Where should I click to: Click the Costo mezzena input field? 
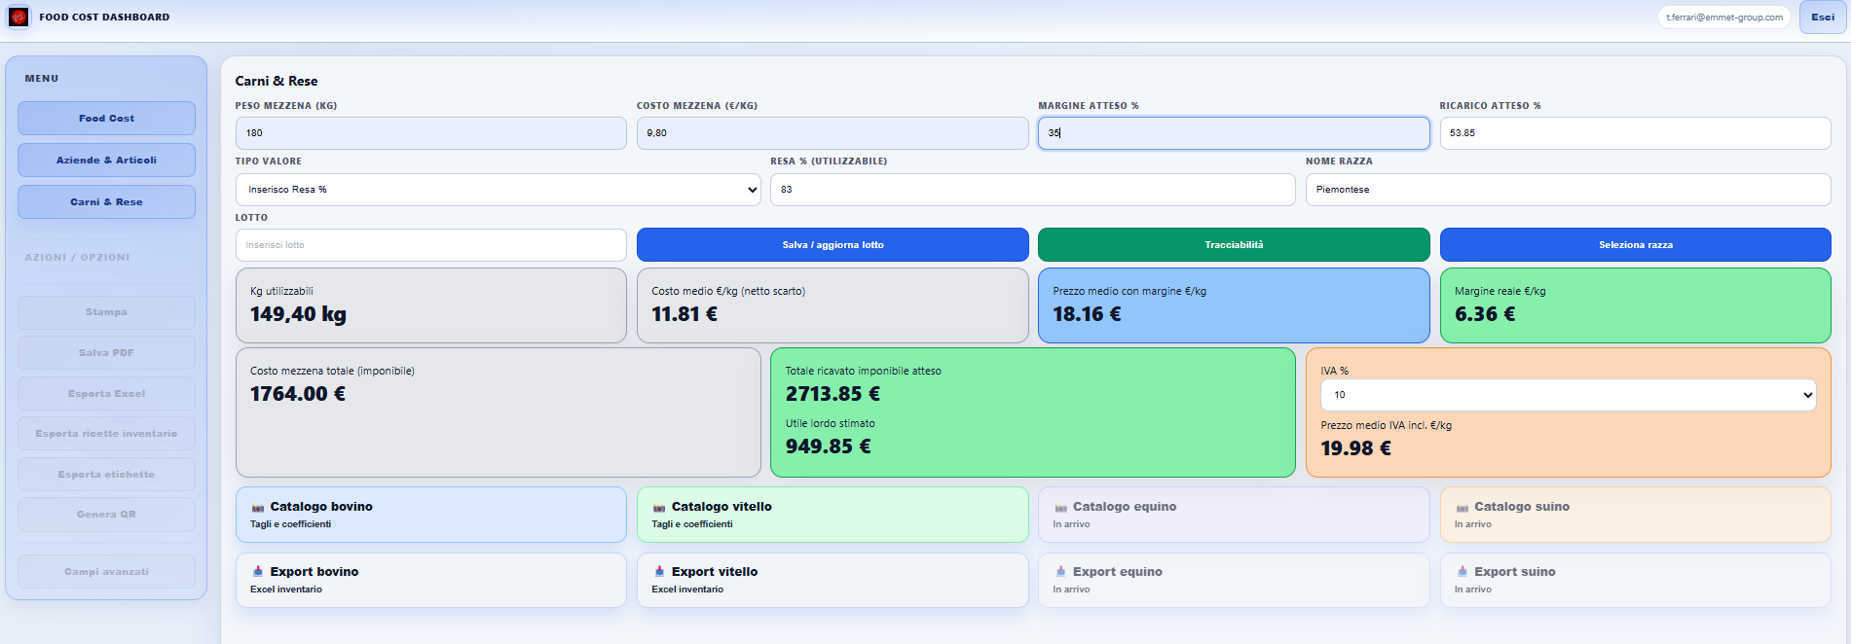(833, 133)
